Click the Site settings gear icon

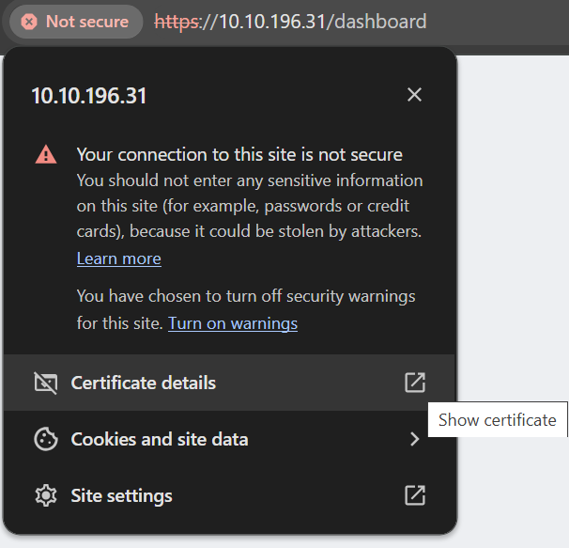click(x=46, y=495)
